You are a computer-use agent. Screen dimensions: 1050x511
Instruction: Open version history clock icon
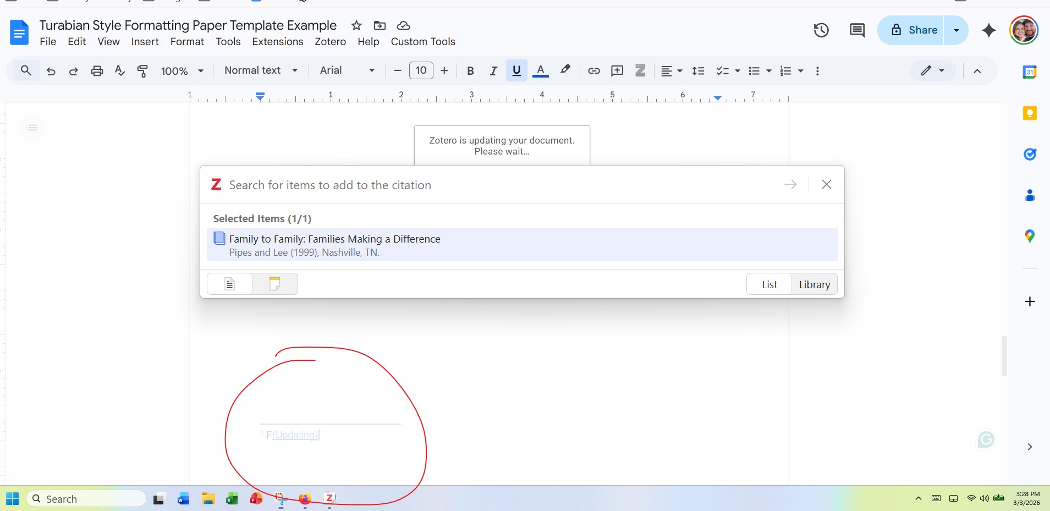point(821,30)
